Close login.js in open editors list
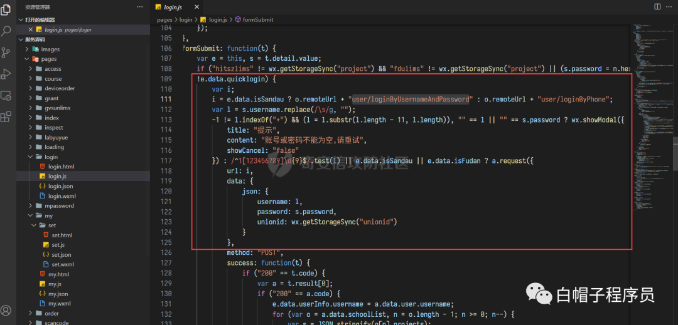The height and width of the screenshot is (325, 678). [30, 29]
